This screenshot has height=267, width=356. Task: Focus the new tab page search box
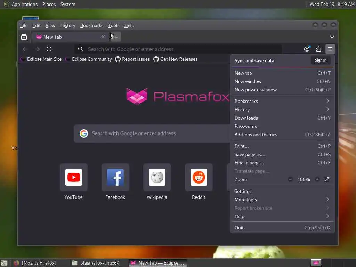pos(152,133)
